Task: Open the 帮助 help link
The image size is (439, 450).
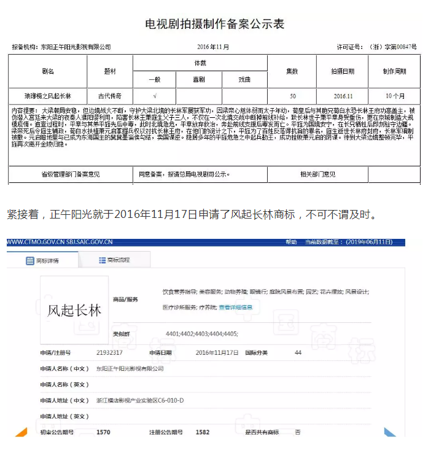Action: 291,242
